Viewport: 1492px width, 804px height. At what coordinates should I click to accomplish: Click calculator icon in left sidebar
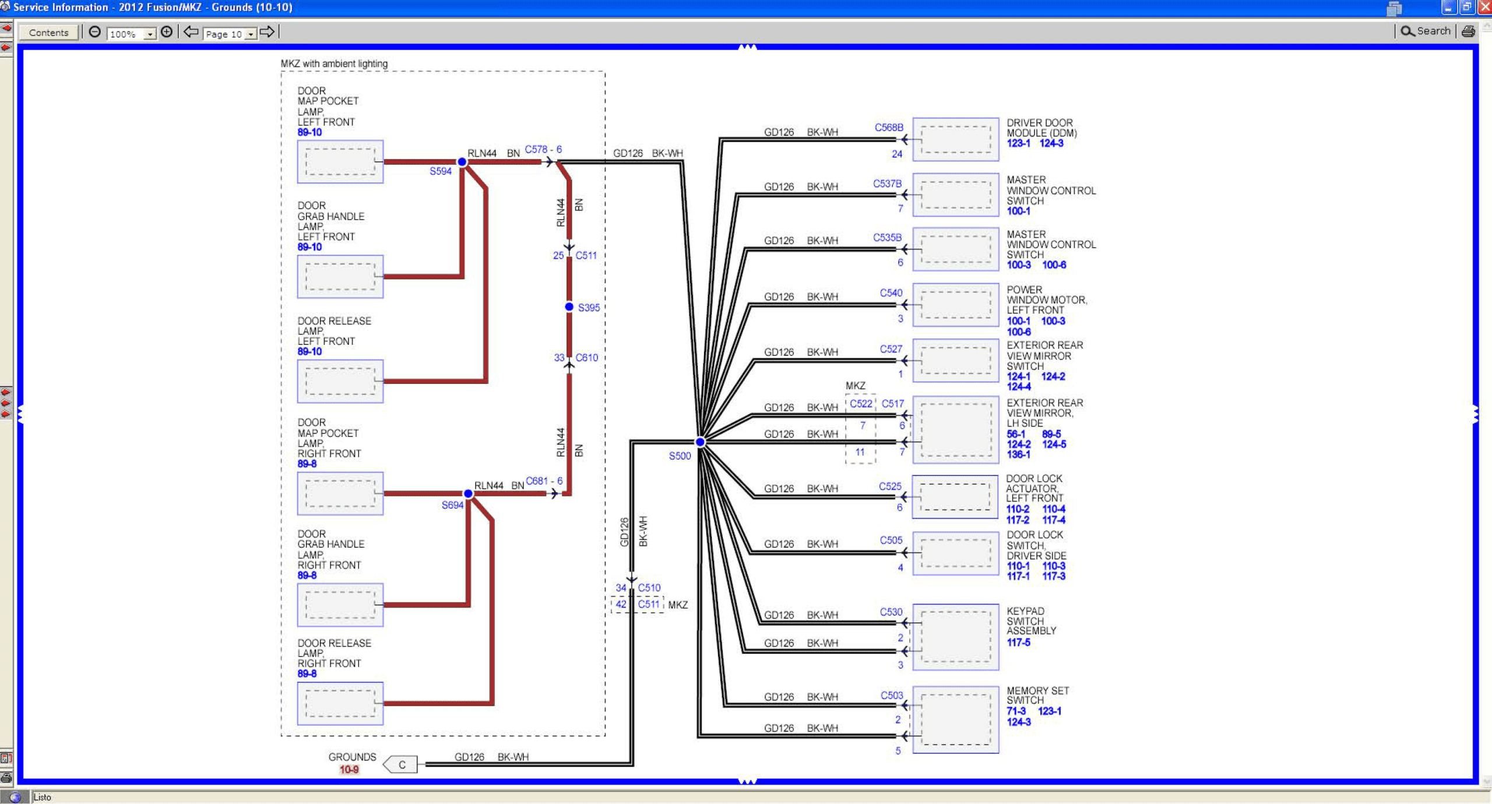click(x=6, y=758)
